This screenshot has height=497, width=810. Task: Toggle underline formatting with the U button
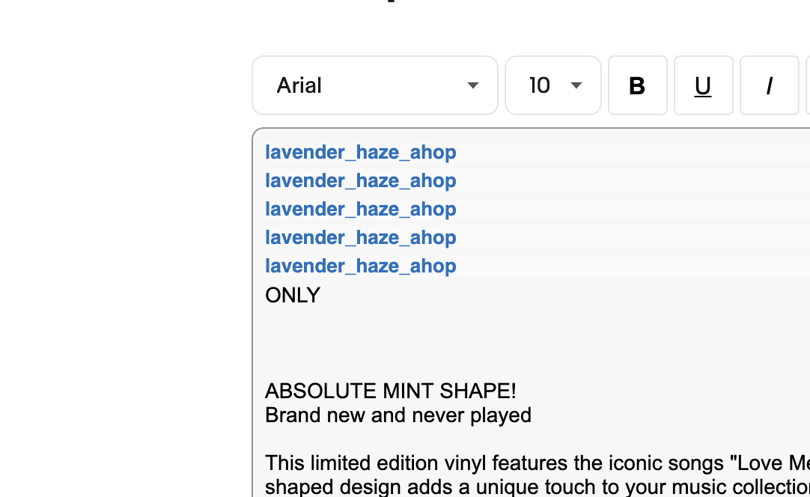point(703,85)
